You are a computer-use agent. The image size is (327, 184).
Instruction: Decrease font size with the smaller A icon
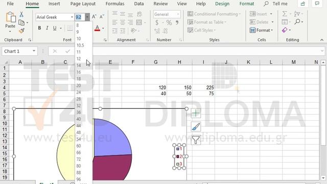[x=102, y=17]
